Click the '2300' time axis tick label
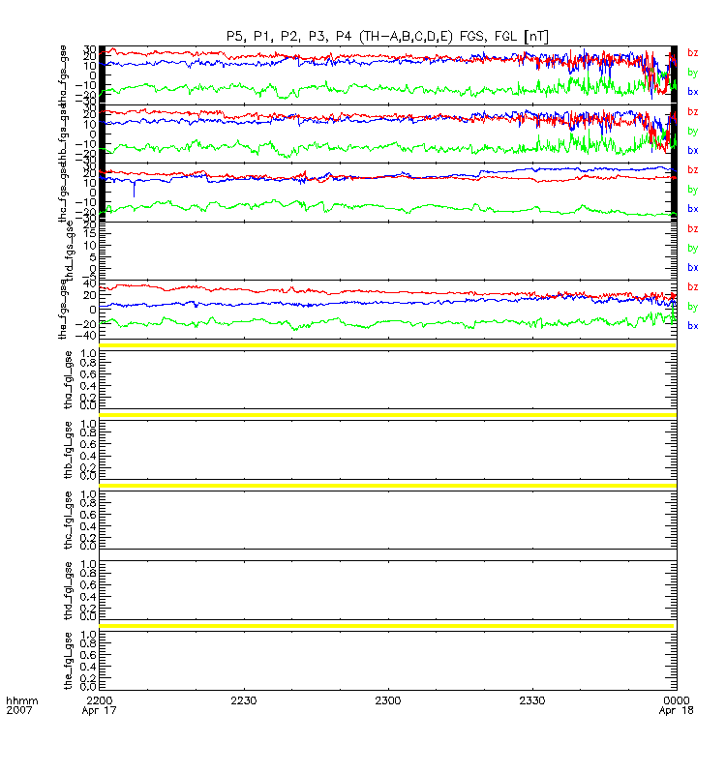This screenshot has height=774, width=726. click(388, 700)
